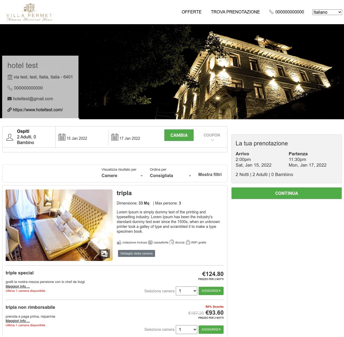Expand the COUPON section
Image resolution: width=344 pixels, height=337 pixels.
tap(212, 137)
